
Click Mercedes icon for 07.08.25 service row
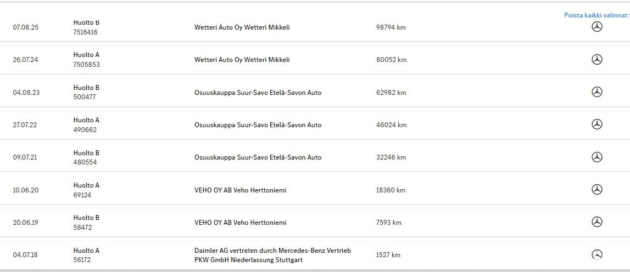pyautogui.click(x=596, y=27)
